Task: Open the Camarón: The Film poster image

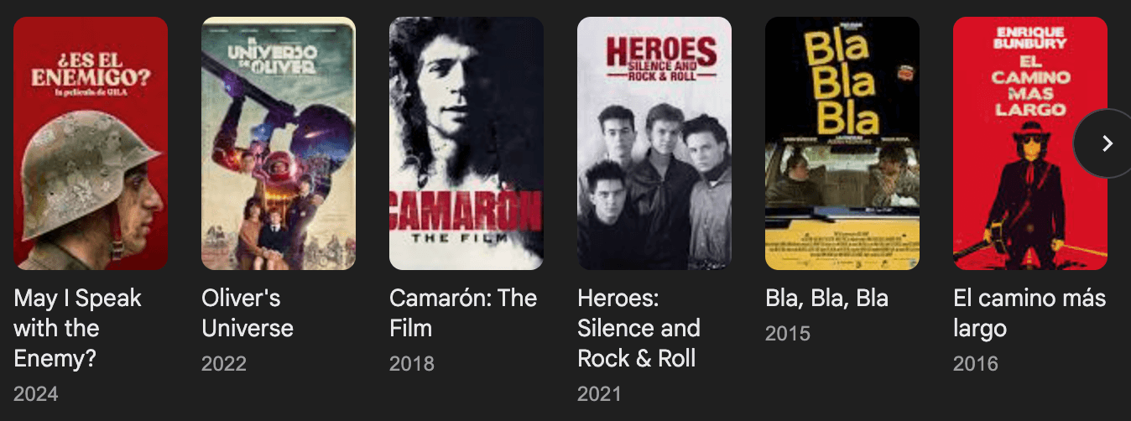Action: click(x=466, y=143)
